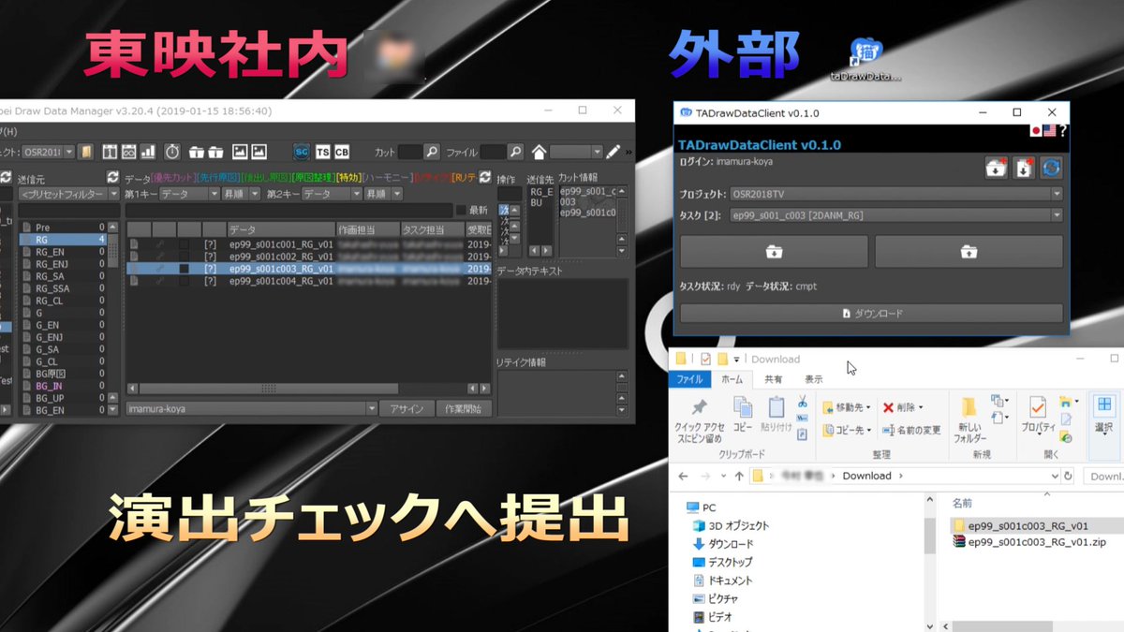Select BG_IN in the 送信元 list

tap(64, 386)
